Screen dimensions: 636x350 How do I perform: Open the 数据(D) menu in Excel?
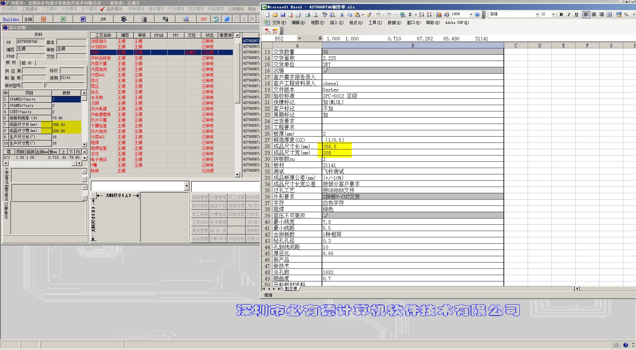tap(394, 23)
